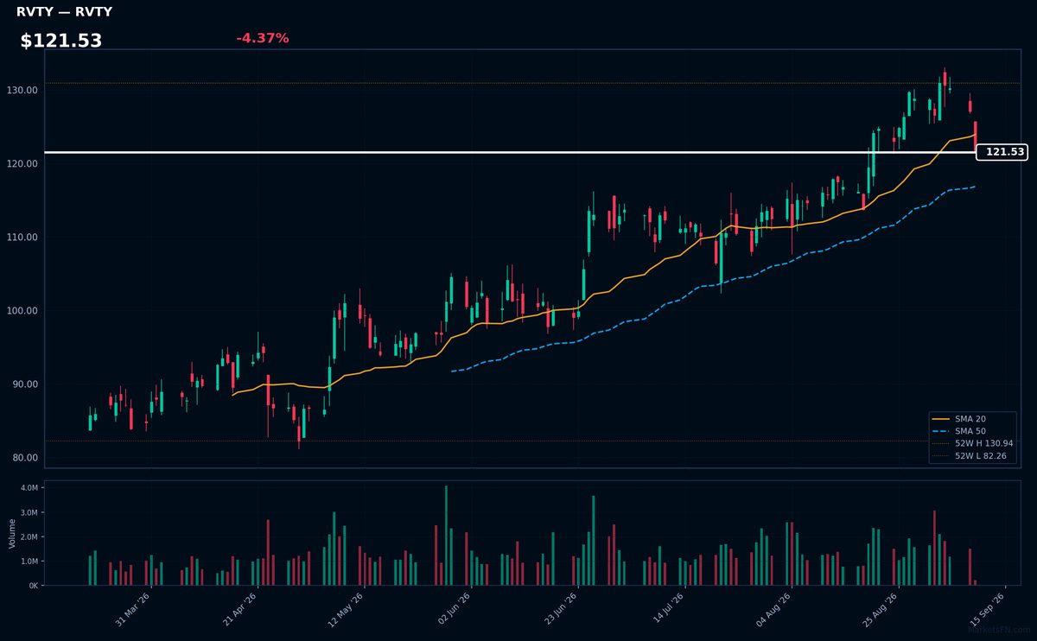This screenshot has height=641, width=1037.
Task: Click the RVTY — RVTY chart title
Action: click(64, 12)
